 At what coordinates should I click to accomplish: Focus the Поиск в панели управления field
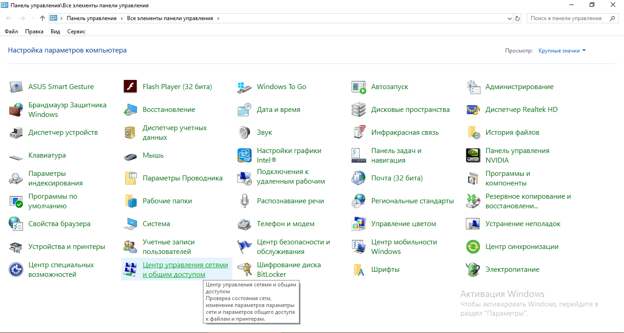(573, 18)
